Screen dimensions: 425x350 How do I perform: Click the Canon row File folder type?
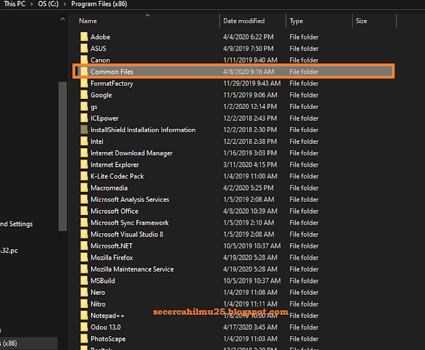304,60
